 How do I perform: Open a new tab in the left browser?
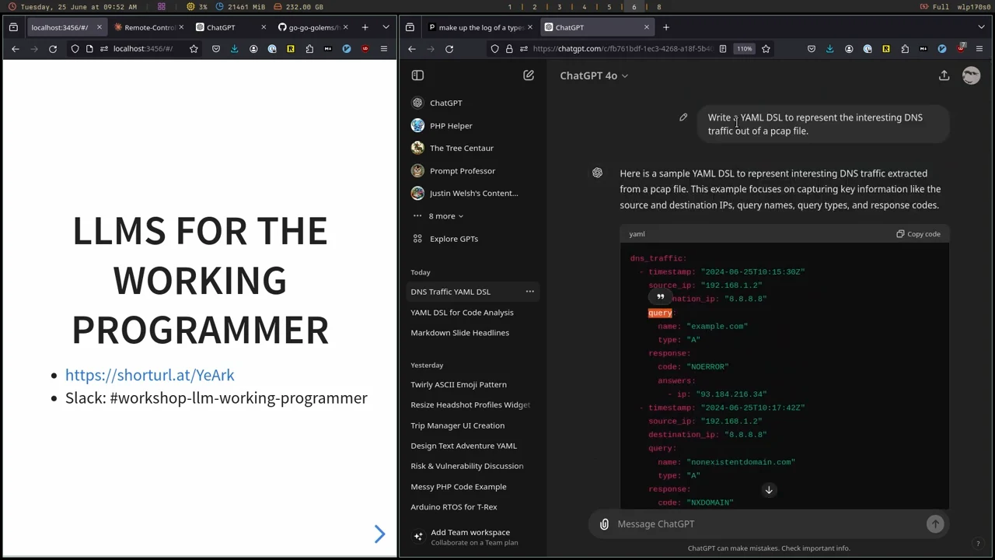tap(365, 27)
